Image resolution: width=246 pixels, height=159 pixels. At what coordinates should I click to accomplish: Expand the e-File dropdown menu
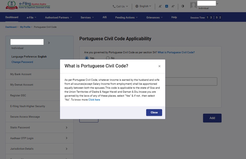[31, 17]
